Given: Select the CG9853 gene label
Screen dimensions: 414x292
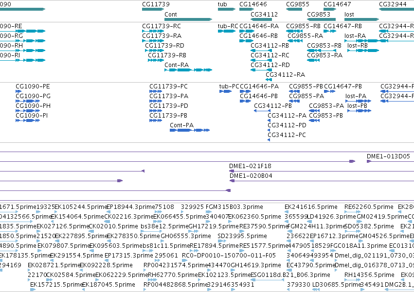Looking at the screenshot, I should pyautogui.click(x=319, y=15).
